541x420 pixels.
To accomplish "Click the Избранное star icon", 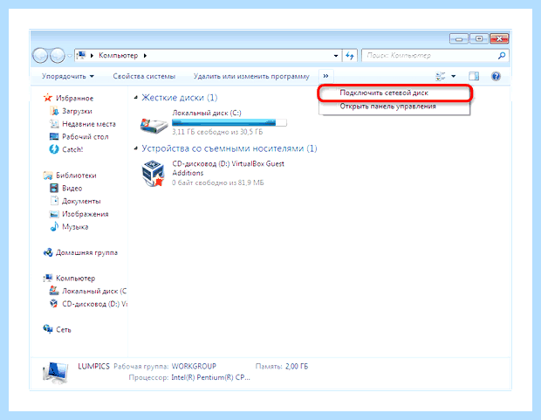I will 48,98.
